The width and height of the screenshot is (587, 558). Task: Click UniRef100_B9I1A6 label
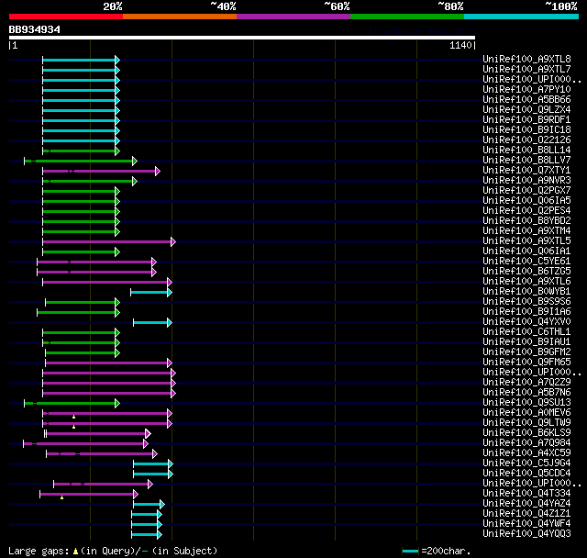click(526, 312)
